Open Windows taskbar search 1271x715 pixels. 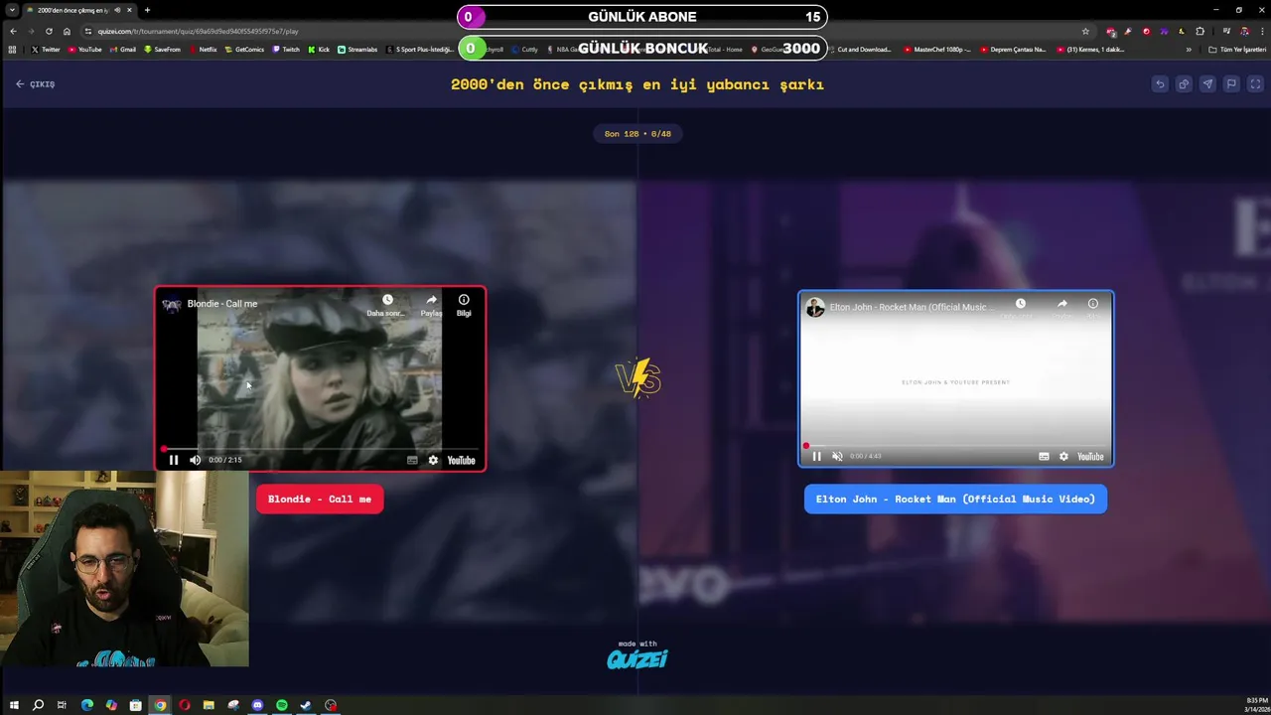38,705
